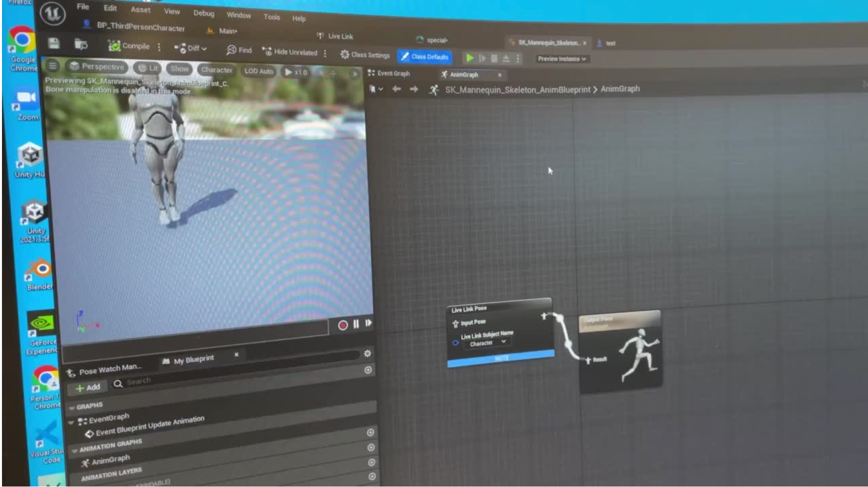868x487 pixels.
Task: Click the x1.0 playback speed button
Action: coord(296,72)
